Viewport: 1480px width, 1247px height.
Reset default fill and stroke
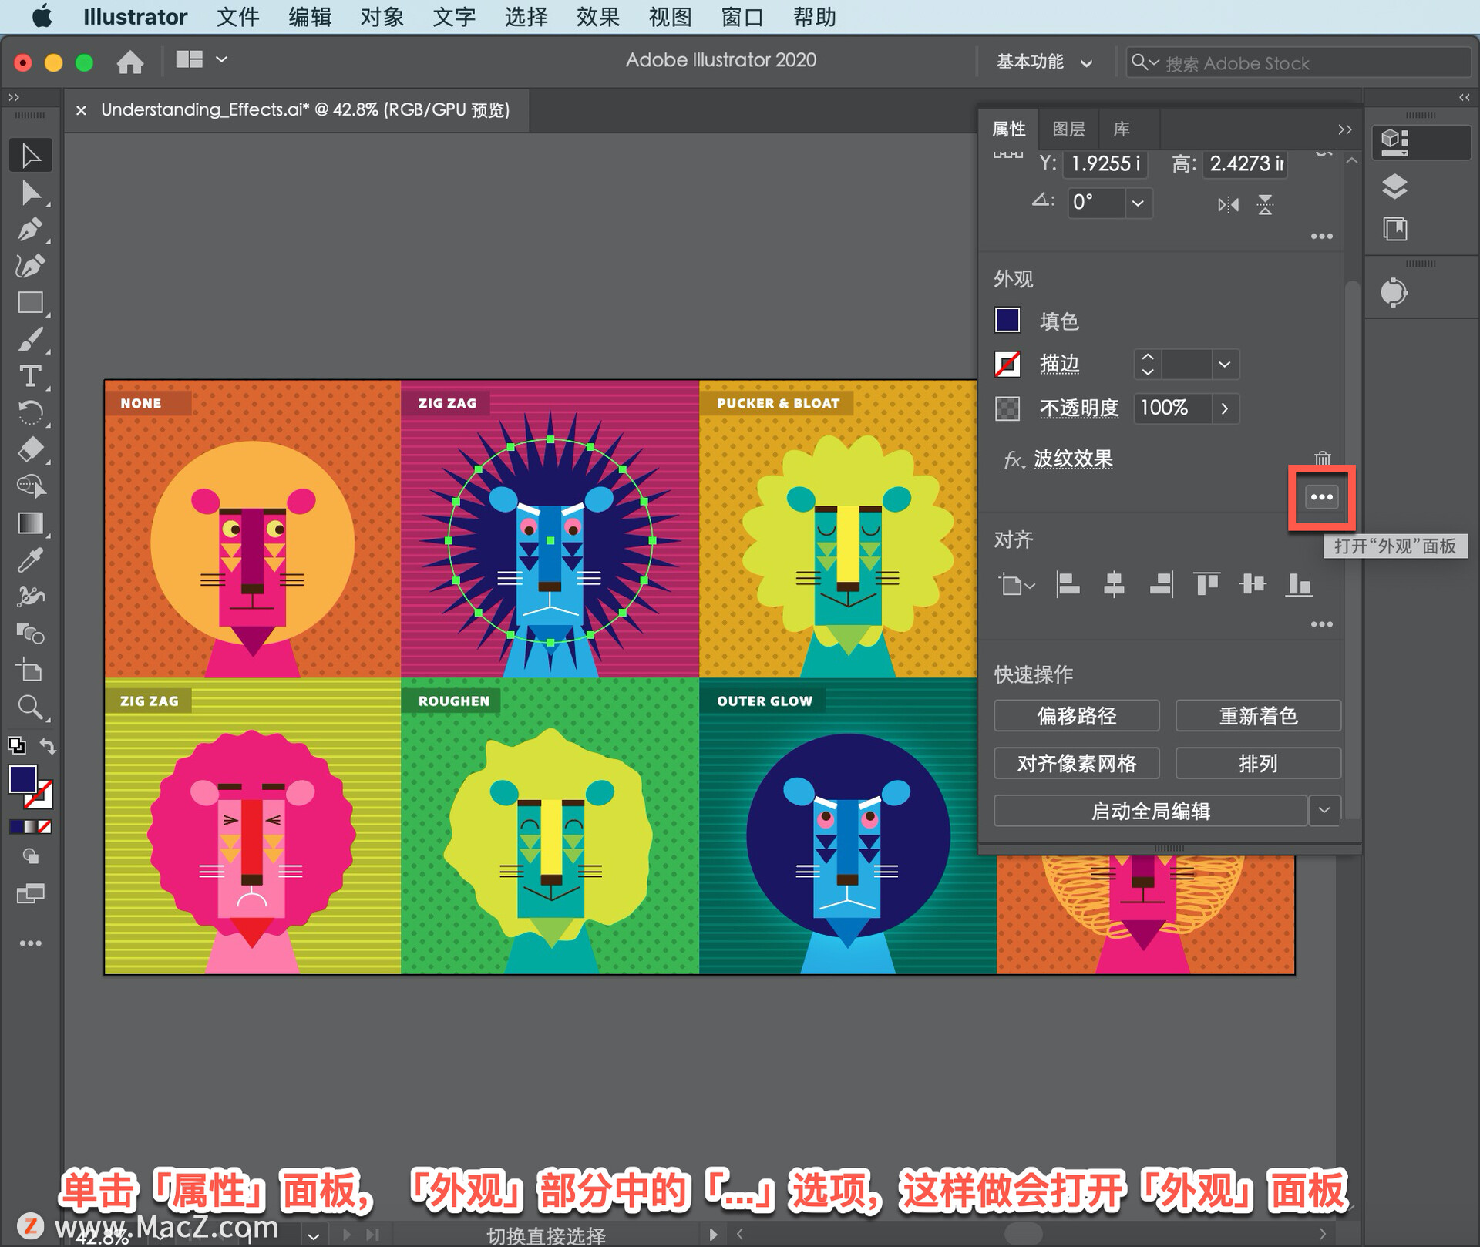[16, 745]
